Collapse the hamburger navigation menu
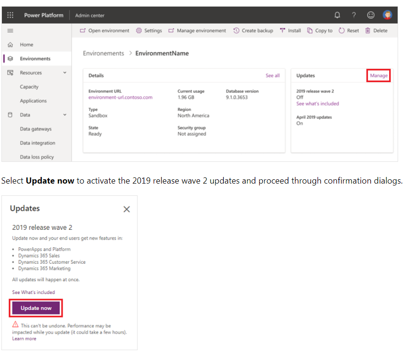Image resolution: width=416 pixels, height=361 pixels. (10, 31)
